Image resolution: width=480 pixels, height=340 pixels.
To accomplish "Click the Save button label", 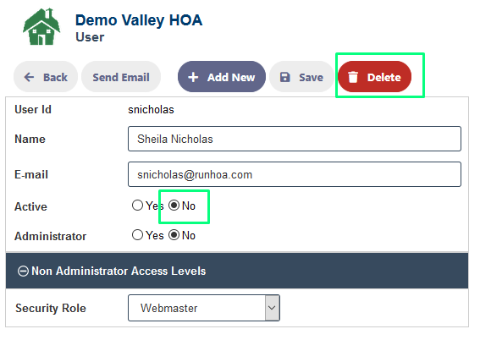I will click(311, 77).
